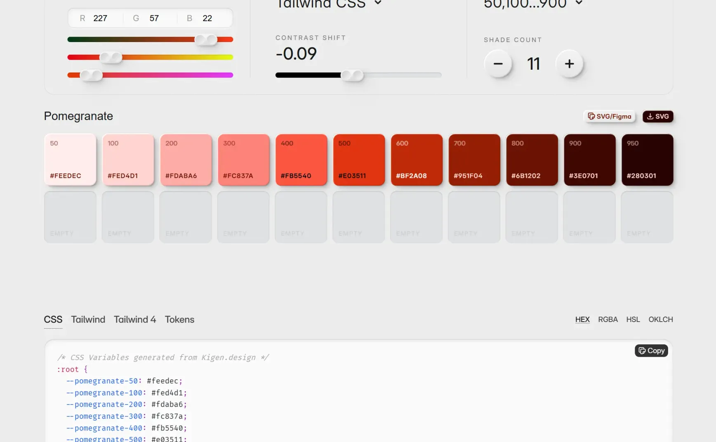The image size is (716, 442).
Task: Select OKLCH color format
Action: click(x=660, y=320)
